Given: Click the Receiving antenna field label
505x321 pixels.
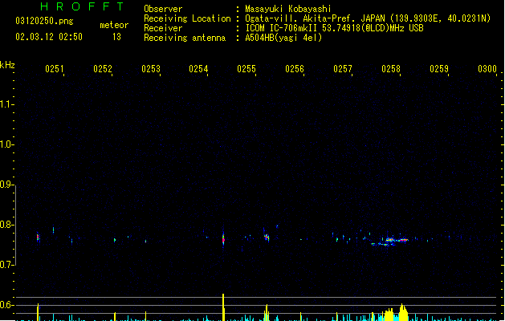Looking at the screenshot, I should [185, 38].
